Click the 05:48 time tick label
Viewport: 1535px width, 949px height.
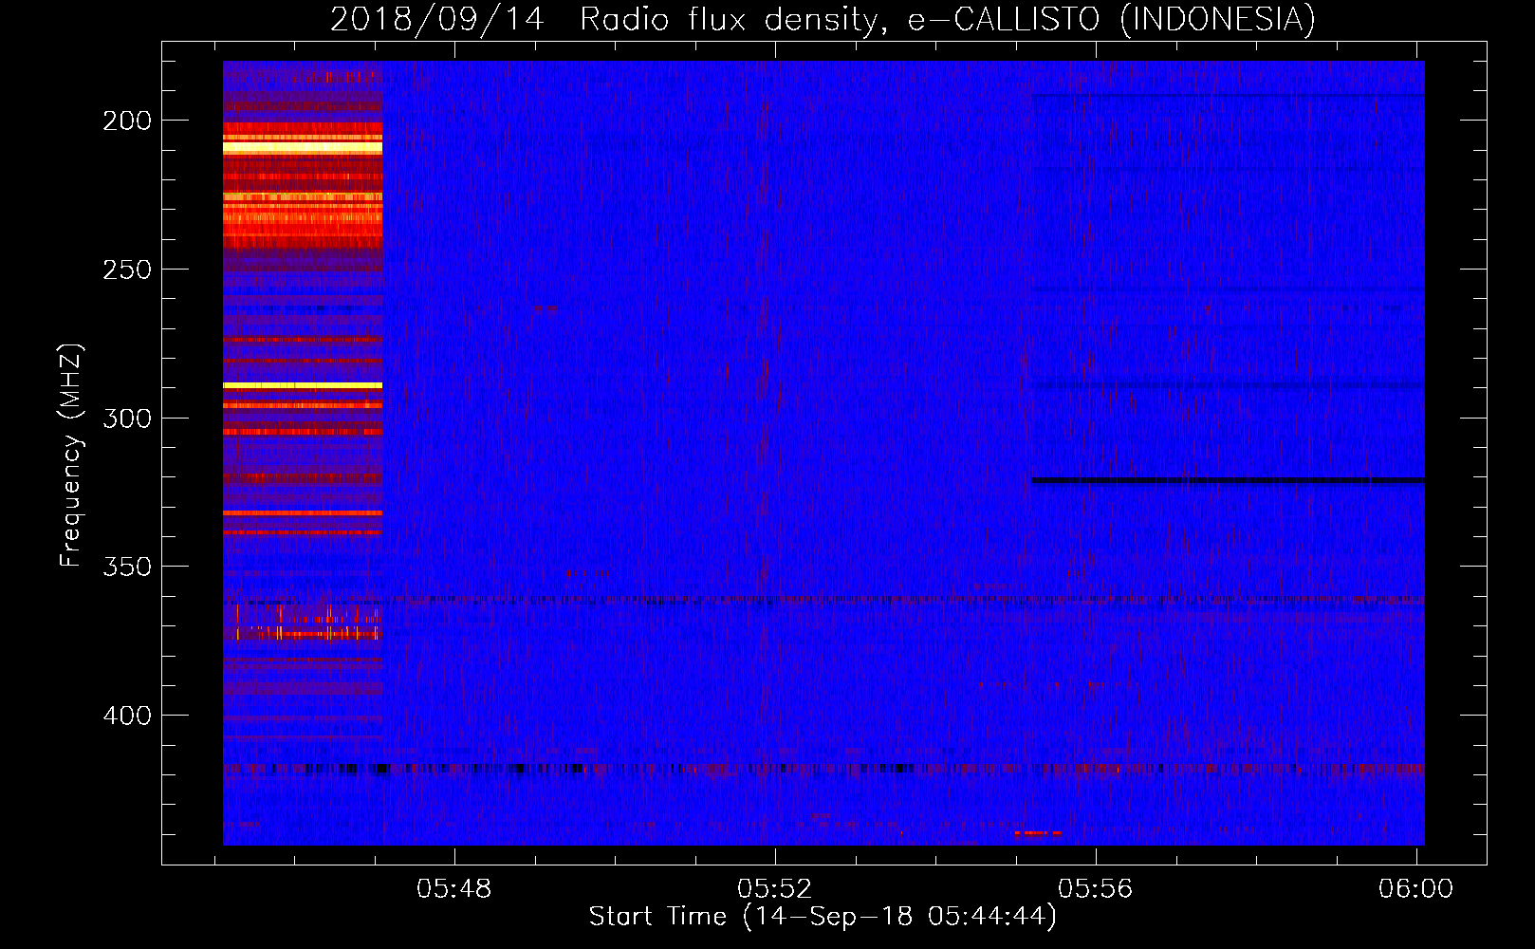(454, 888)
